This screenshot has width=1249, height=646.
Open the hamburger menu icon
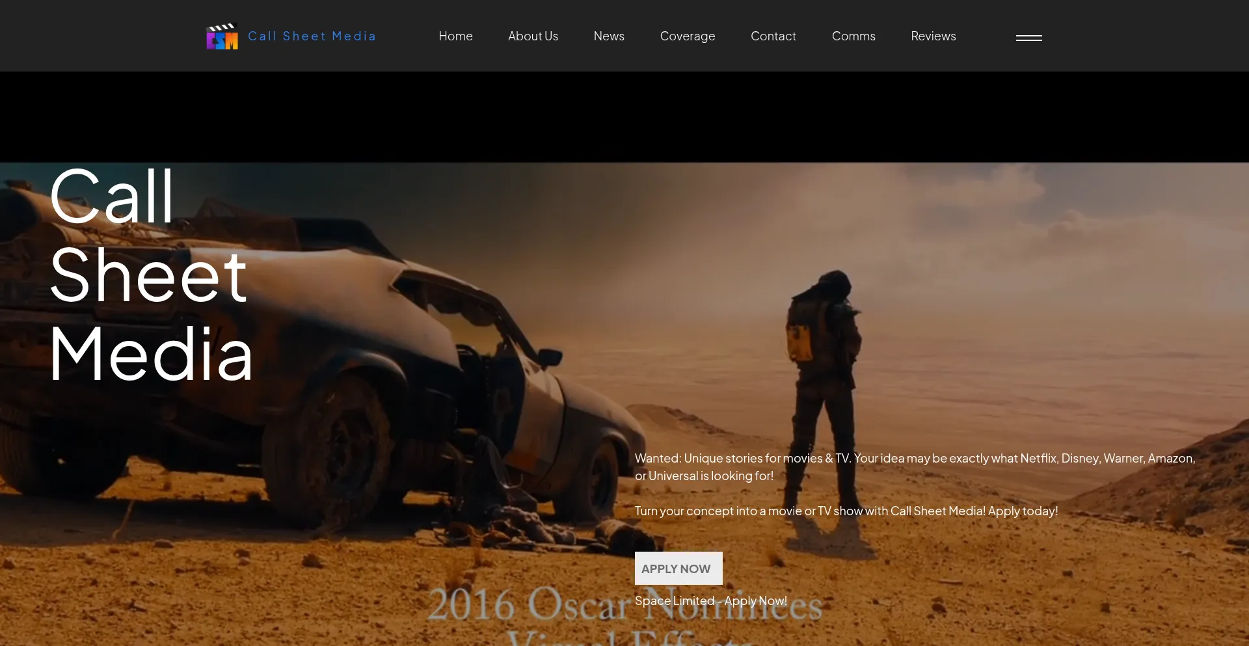point(1028,38)
